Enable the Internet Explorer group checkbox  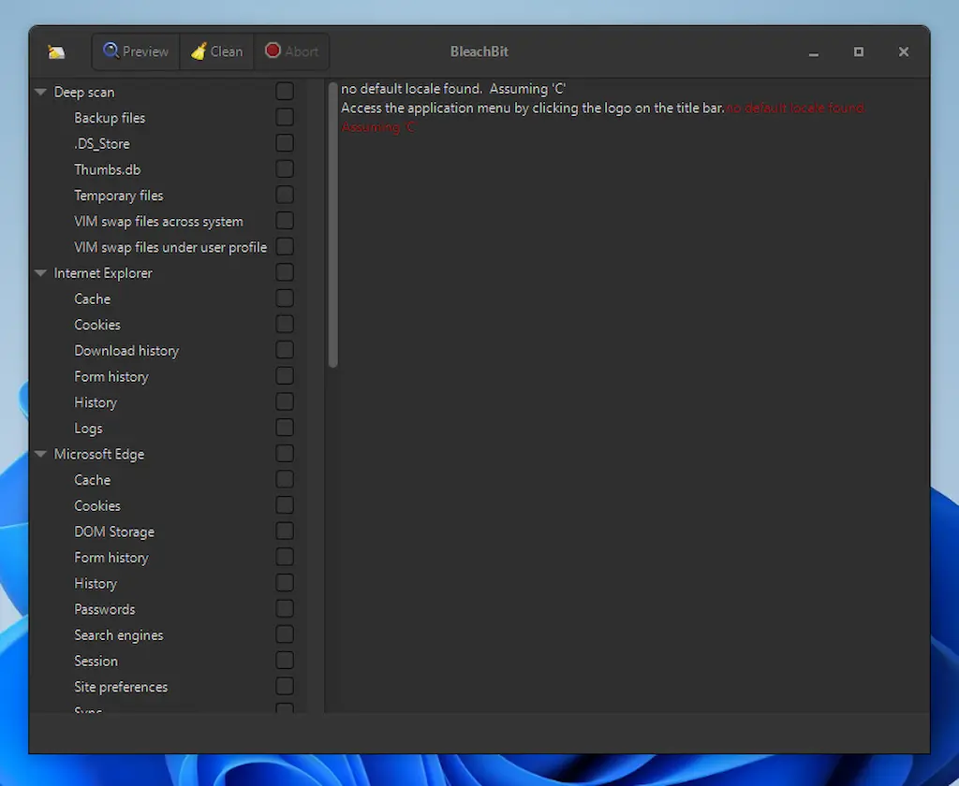[x=285, y=272]
